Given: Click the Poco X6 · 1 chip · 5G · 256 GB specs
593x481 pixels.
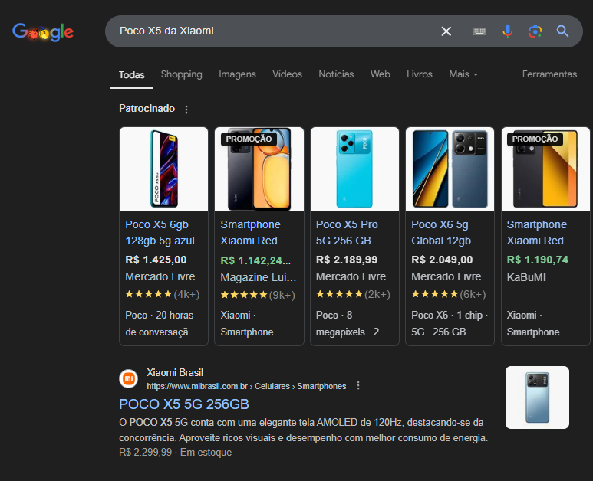Looking at the screenshot, I should coord(450,323).
